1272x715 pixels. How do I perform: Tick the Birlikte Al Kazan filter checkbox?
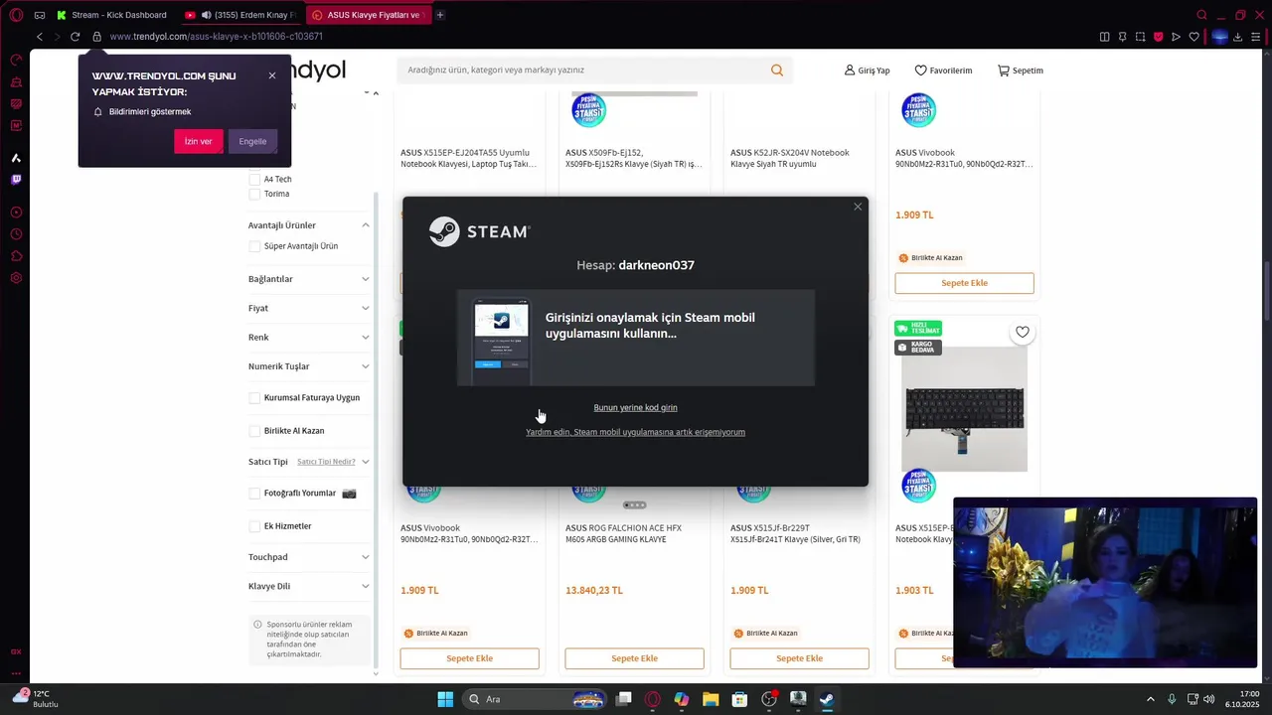point(255,431)
